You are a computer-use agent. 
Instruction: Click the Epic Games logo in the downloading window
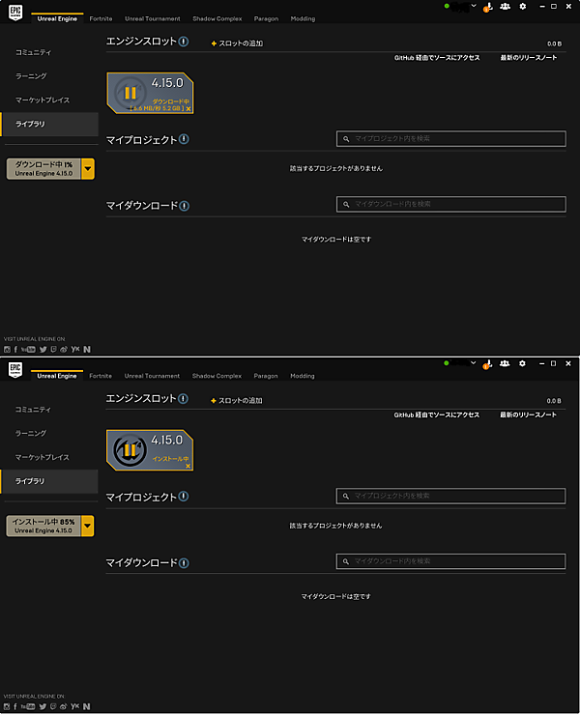pyautogui.click(x=15, y=12)
